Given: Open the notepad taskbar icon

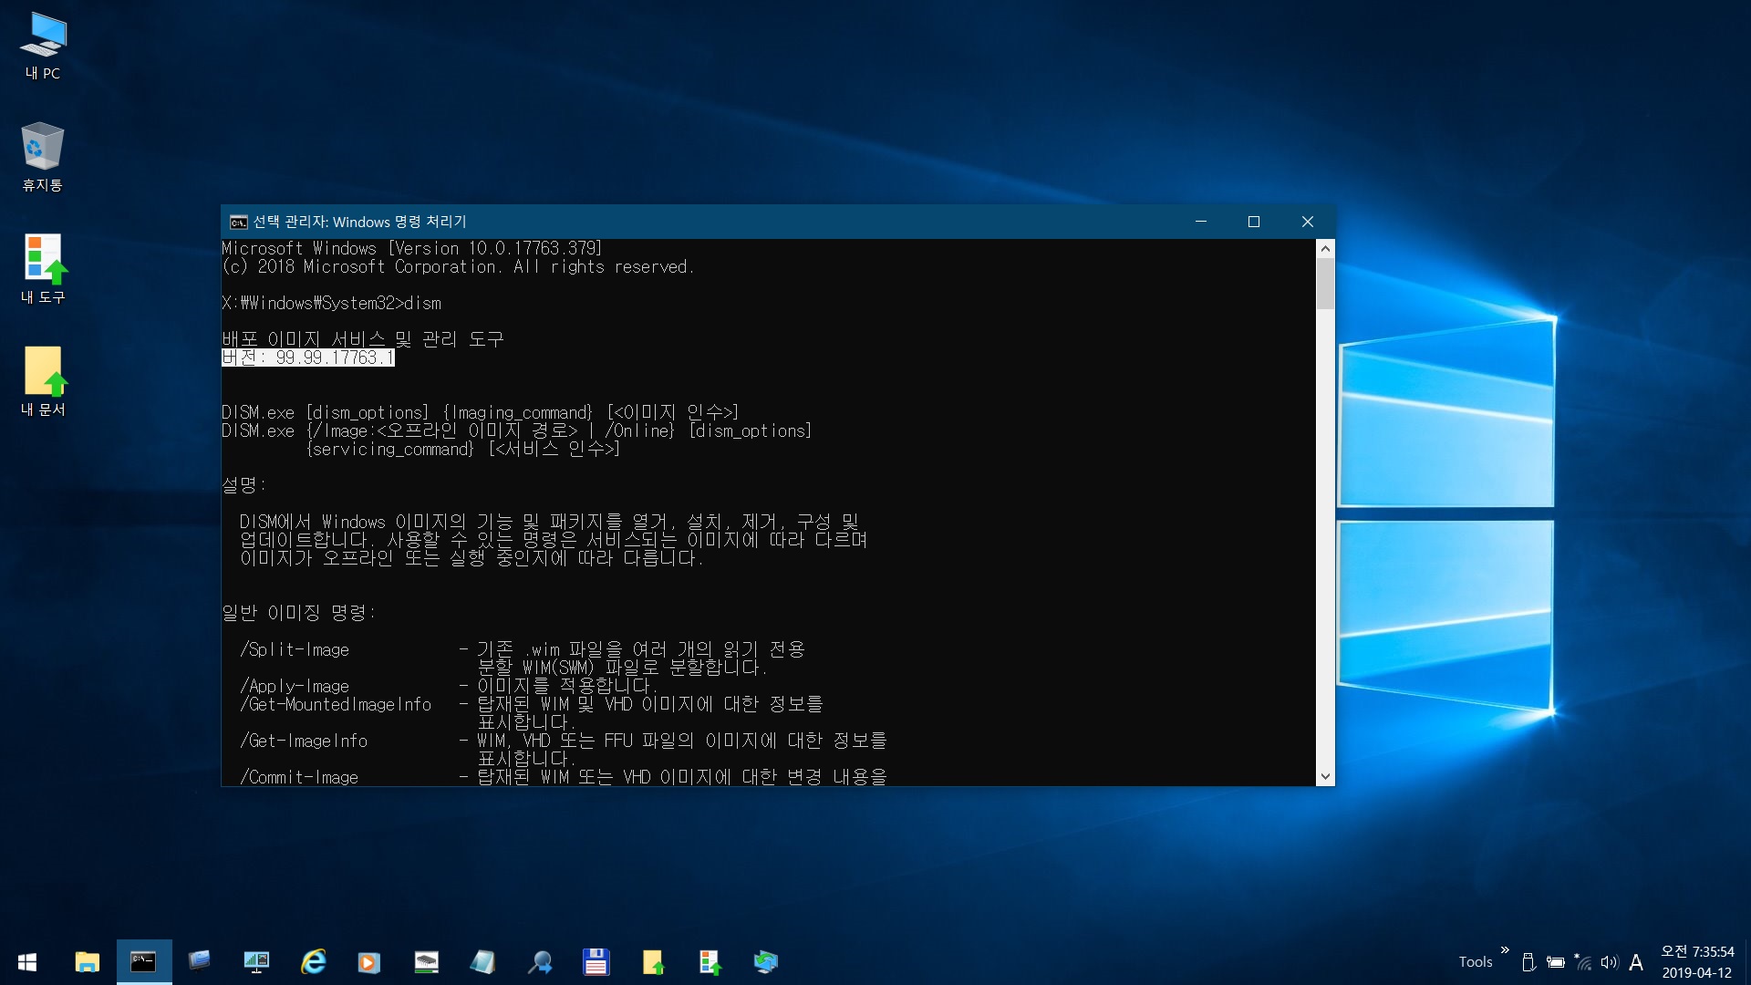Looking at the screenshot, I should pos(482,962).
